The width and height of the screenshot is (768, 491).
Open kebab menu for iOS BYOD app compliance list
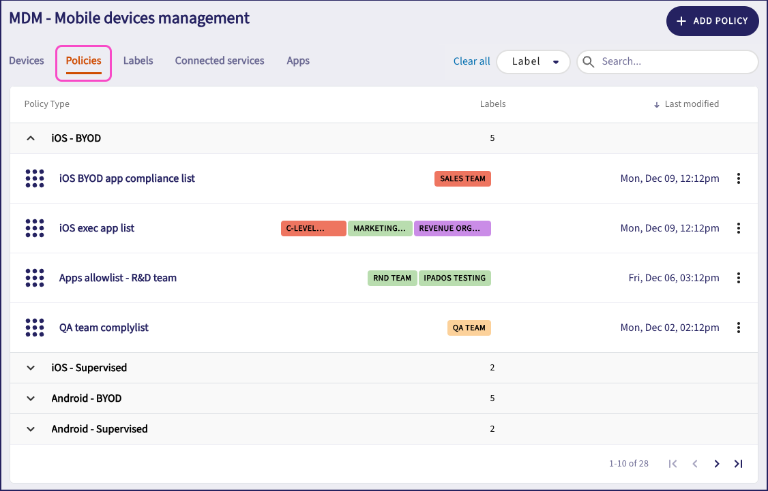click(x=738, y=178)
